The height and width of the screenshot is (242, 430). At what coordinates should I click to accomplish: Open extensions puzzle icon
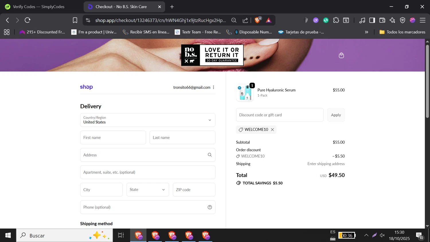(x=336, y=20)
